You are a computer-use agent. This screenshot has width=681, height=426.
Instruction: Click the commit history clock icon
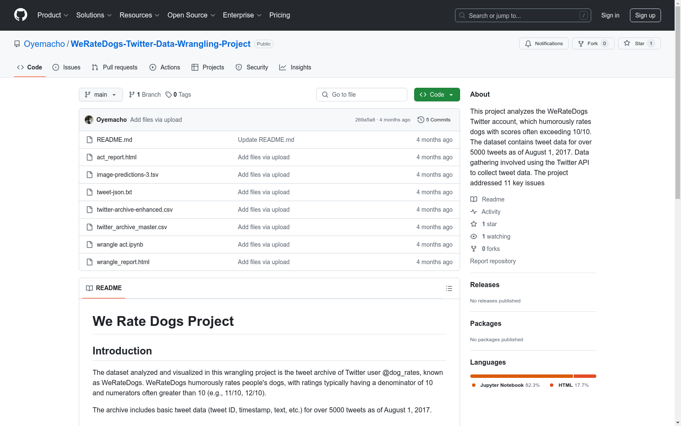click(x=421, y=120)
